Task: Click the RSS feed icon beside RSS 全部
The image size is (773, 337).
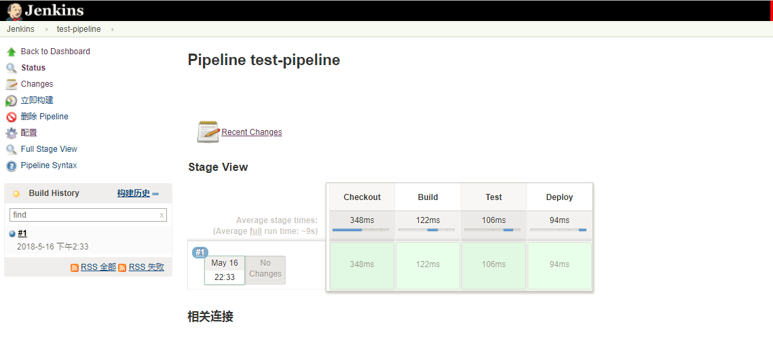Action: coord(75,268)
